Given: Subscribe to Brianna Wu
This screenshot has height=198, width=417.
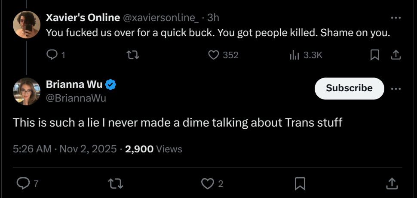Looking at the screenshot, I should pos(349,88).
